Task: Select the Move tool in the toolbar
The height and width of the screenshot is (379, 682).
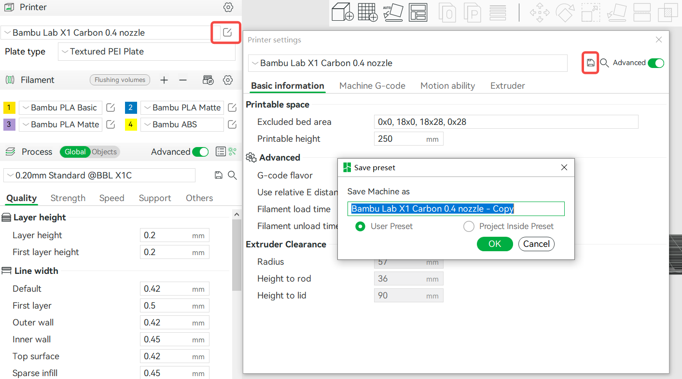Action: [539, 13]
